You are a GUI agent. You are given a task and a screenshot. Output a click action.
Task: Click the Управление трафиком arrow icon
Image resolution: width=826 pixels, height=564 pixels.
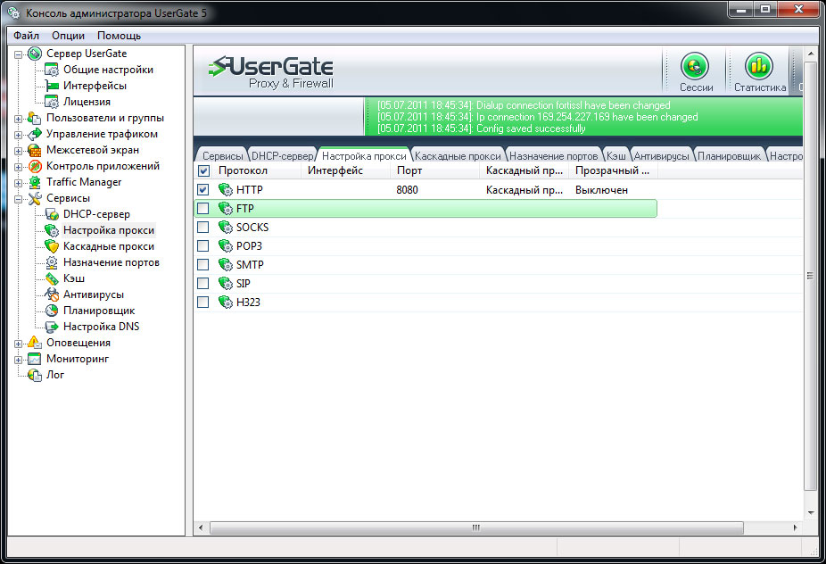tap(35, 134)
